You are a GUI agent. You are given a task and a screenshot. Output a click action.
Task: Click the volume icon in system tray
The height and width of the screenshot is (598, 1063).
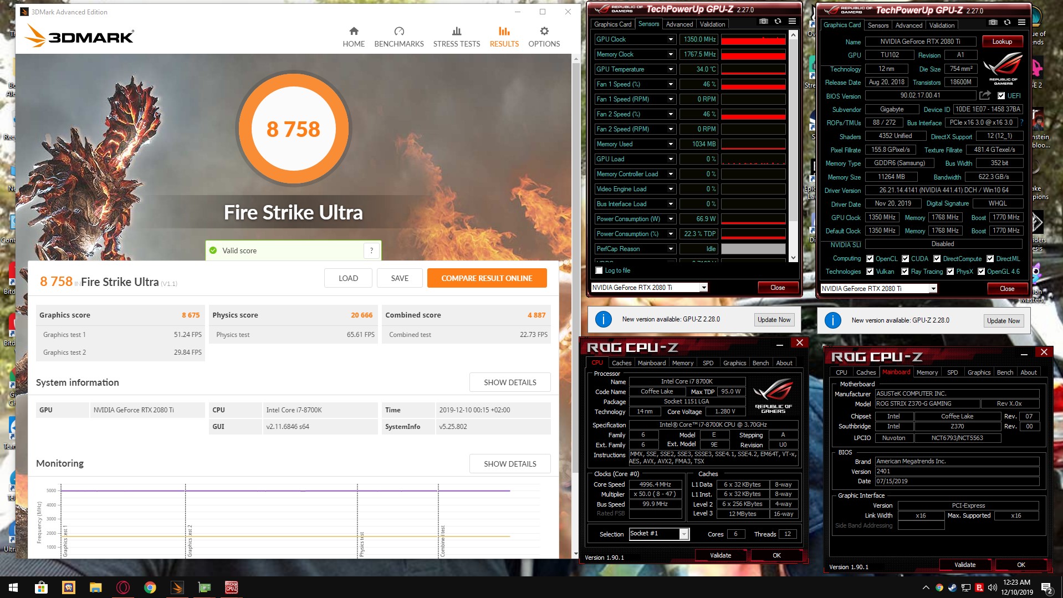point(992,588)
